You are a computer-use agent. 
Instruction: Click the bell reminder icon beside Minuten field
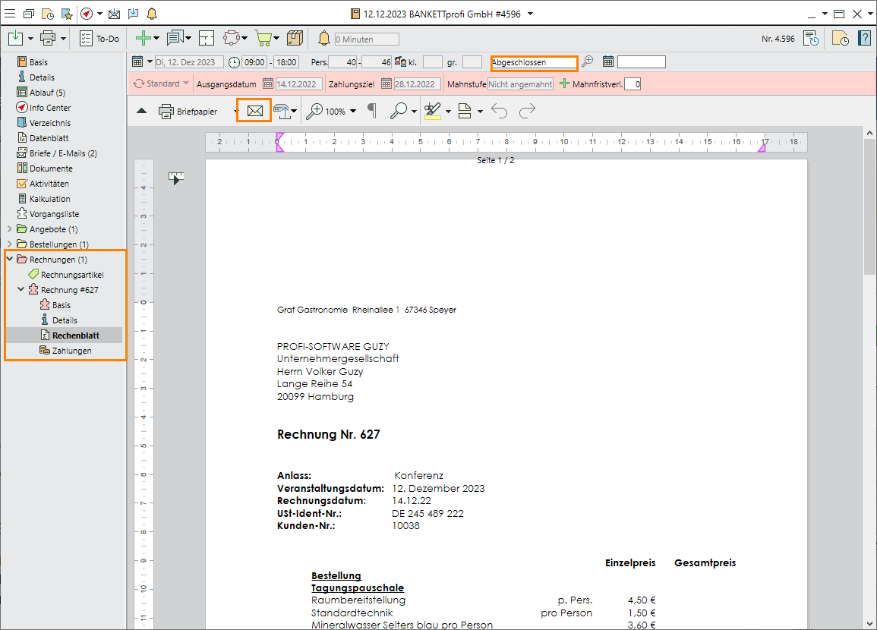pos(324,39)
